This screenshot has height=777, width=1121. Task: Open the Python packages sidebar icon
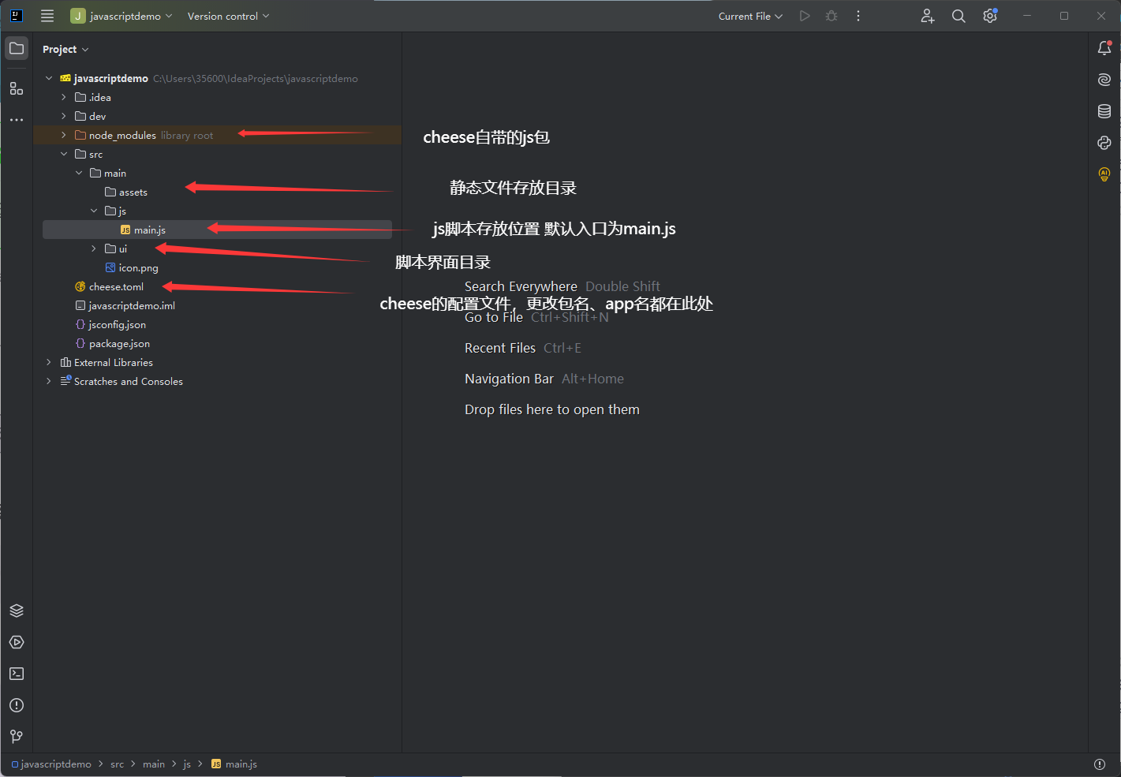tap(1104, 143)
